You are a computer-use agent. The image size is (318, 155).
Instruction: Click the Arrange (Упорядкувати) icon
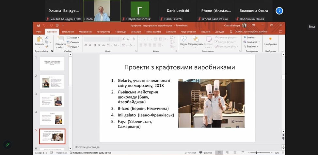click(196, 40)
